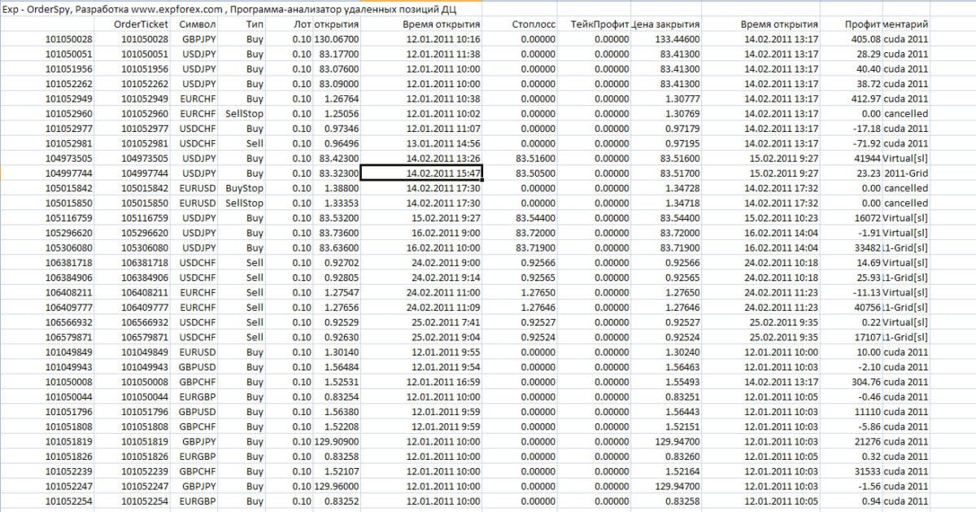Image resolution: width=976 pixels, height=512 pixels.
Task: Click the open price cell 130.06700
Action: coord(336,39)
